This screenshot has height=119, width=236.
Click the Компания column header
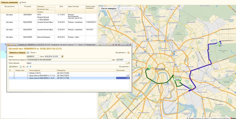click(46, 7)
